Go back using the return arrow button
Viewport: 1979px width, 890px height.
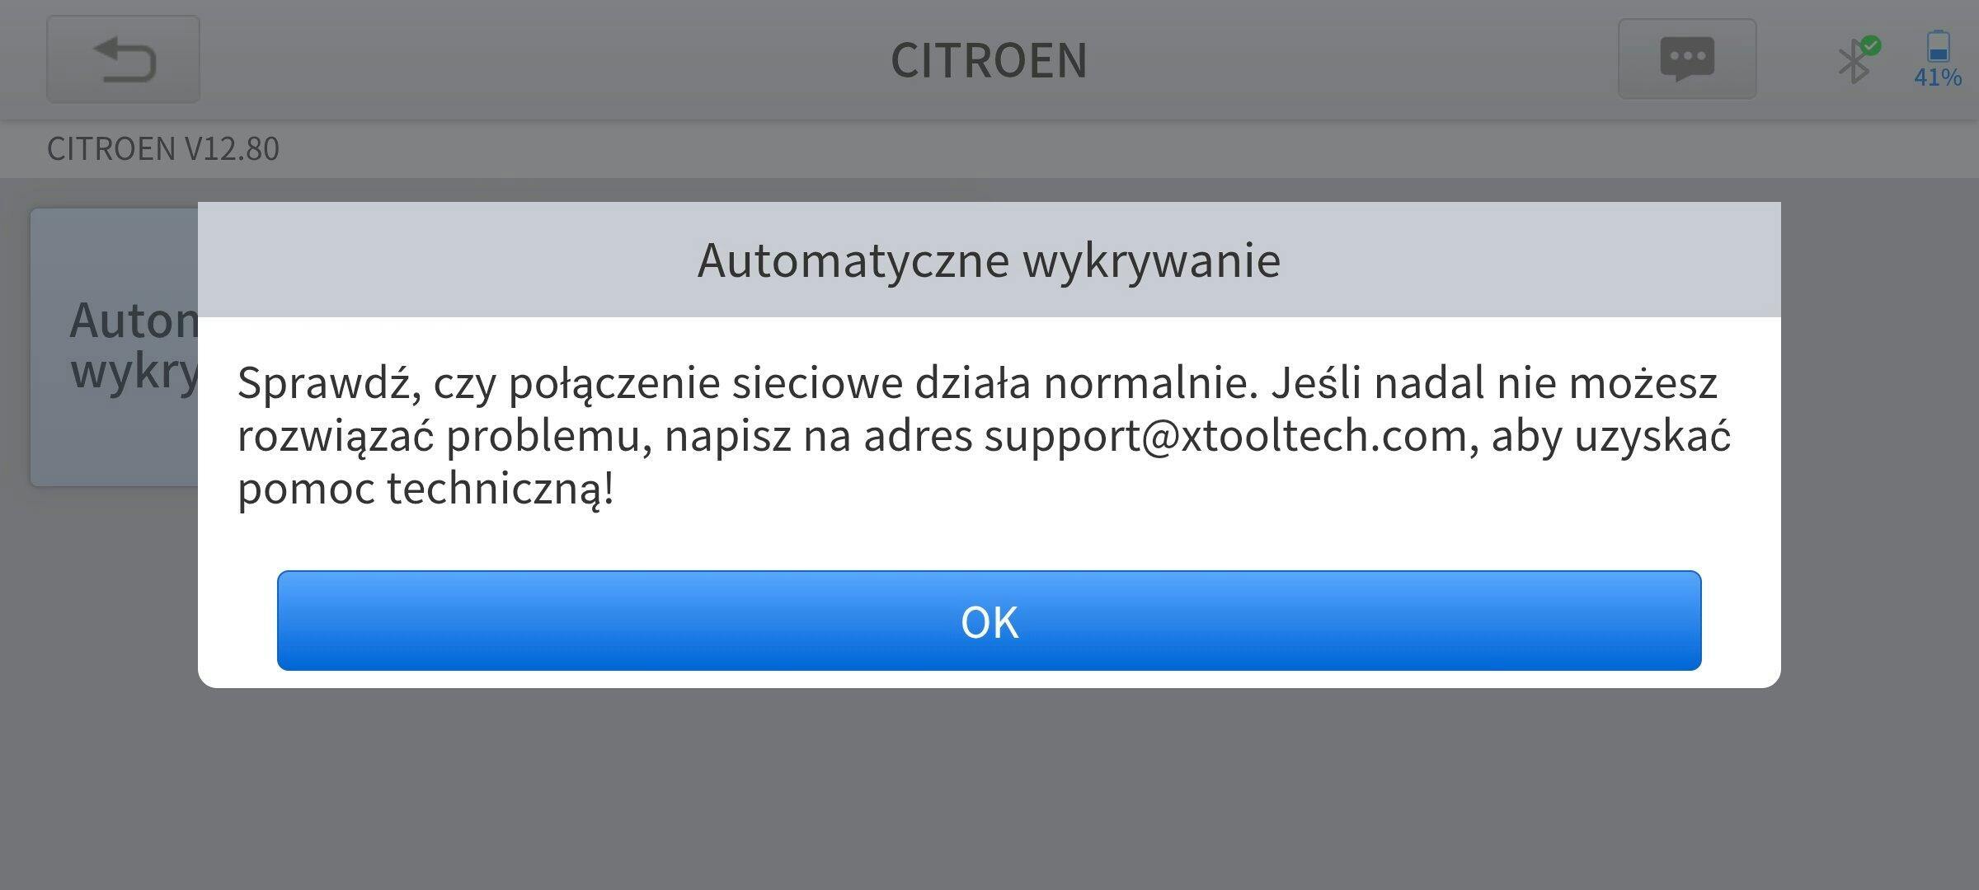(123, 59)
